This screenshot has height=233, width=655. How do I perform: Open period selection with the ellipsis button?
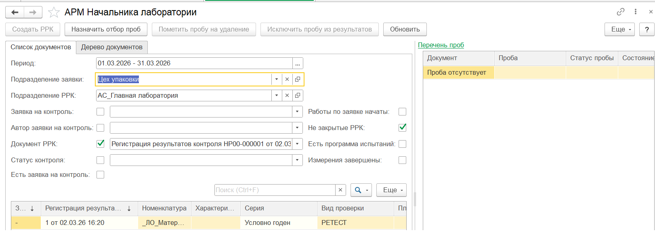pos(298,63)
